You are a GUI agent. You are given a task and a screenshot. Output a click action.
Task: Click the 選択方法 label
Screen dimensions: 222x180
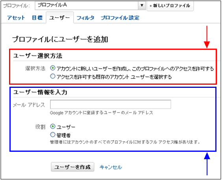(x=35, y=69)
